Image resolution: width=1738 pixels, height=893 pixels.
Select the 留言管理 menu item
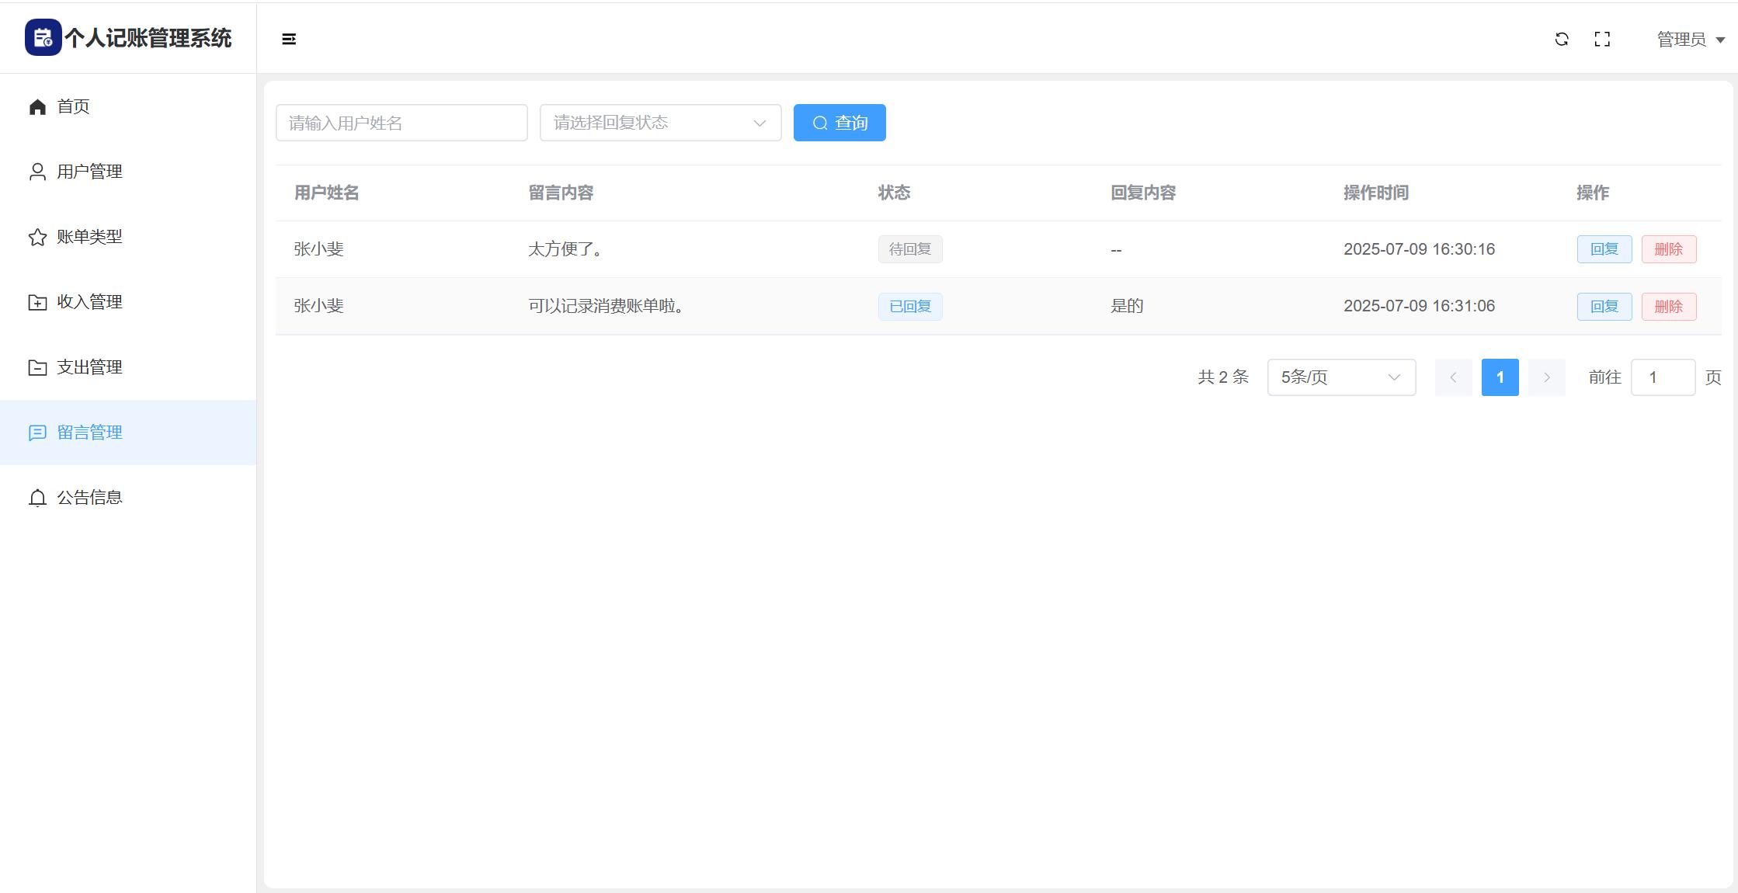[x=89, y=433]
